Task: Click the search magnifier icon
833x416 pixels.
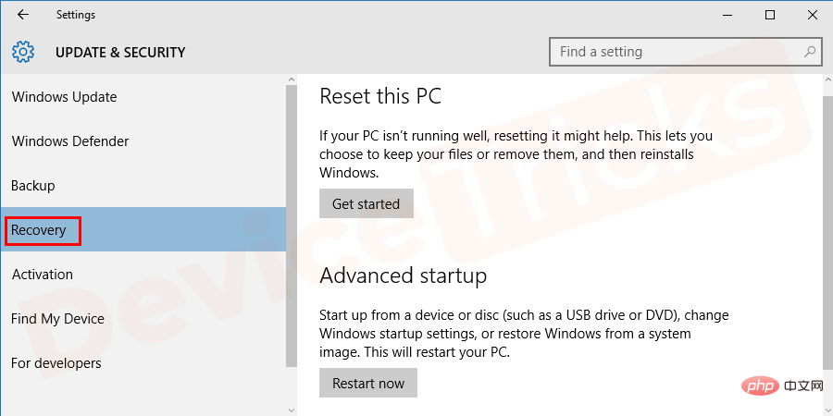Action: tap(810, 52)
